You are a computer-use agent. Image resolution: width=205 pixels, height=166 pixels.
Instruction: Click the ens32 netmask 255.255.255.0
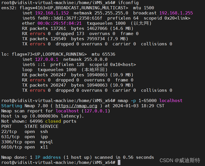[111, 13]
